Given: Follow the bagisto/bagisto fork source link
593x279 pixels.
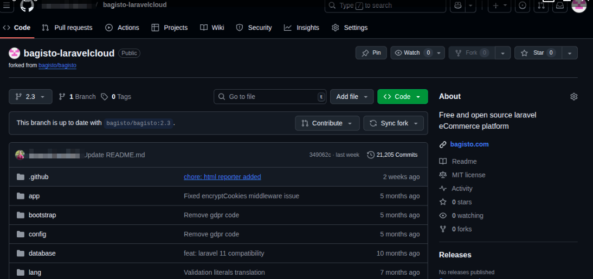Looking at the screenshot, I should pos(57,65).
